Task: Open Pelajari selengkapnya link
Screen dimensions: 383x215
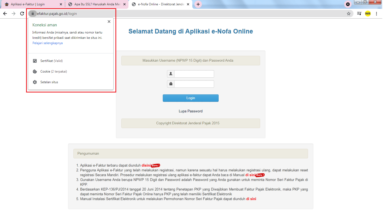Action: (48, 43)
